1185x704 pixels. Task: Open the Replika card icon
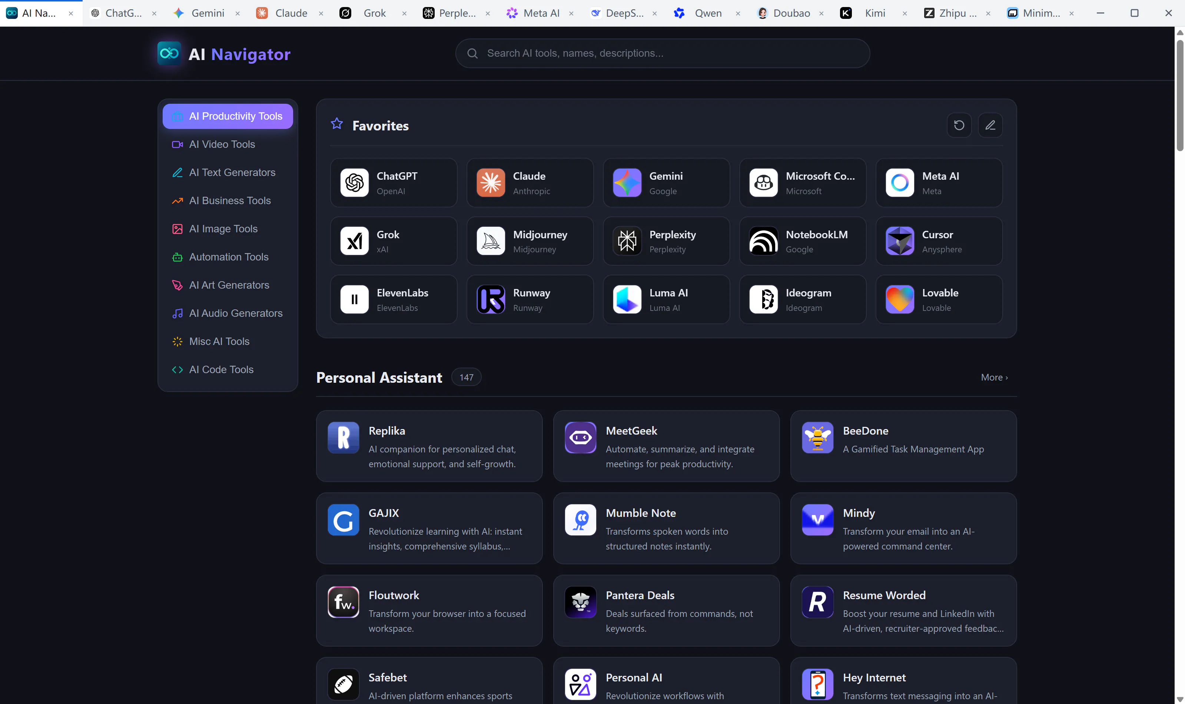click(x=343, y=437)
